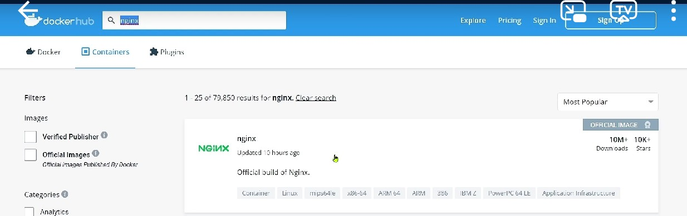Switch to the Docker tab
Viewport: 687px width, 216px height.
coord(43,52)
